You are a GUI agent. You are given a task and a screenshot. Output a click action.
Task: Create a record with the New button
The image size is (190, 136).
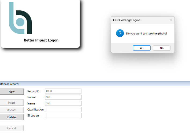pos(12,92)
